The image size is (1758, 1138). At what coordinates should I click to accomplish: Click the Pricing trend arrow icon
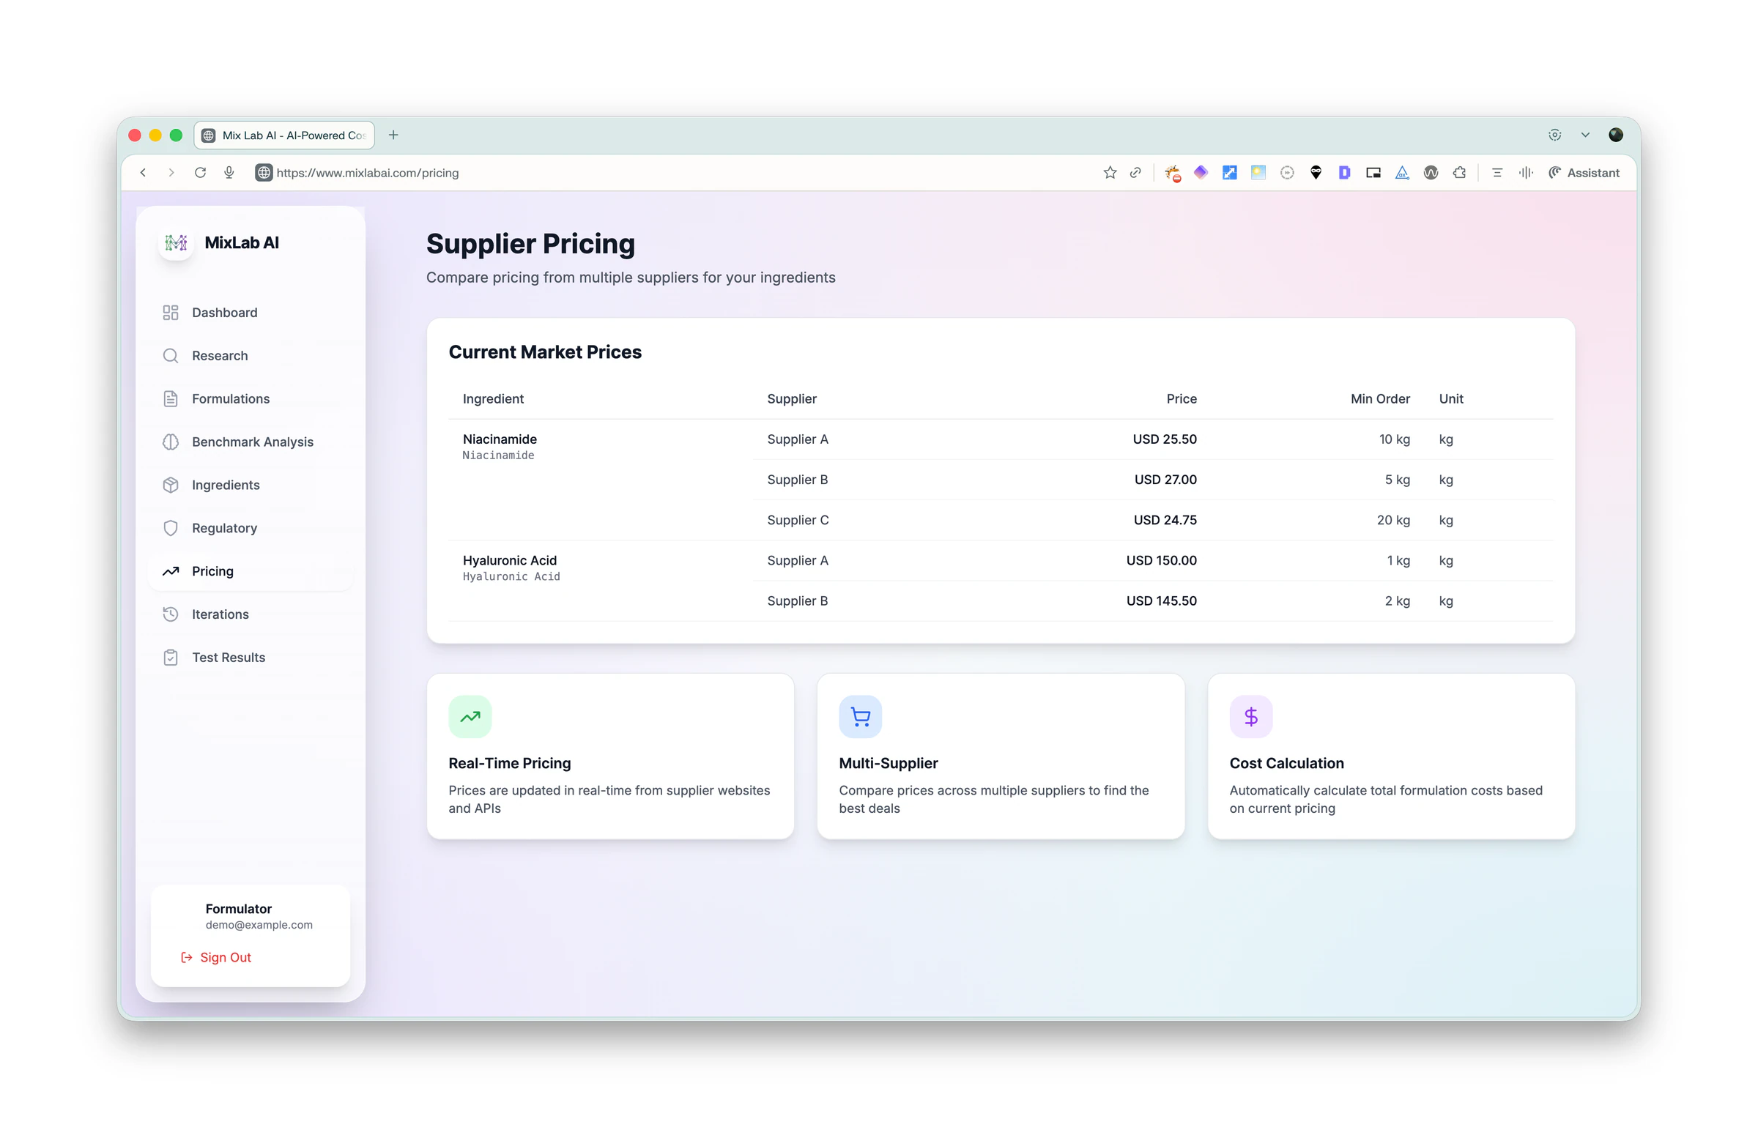point(171,571)
